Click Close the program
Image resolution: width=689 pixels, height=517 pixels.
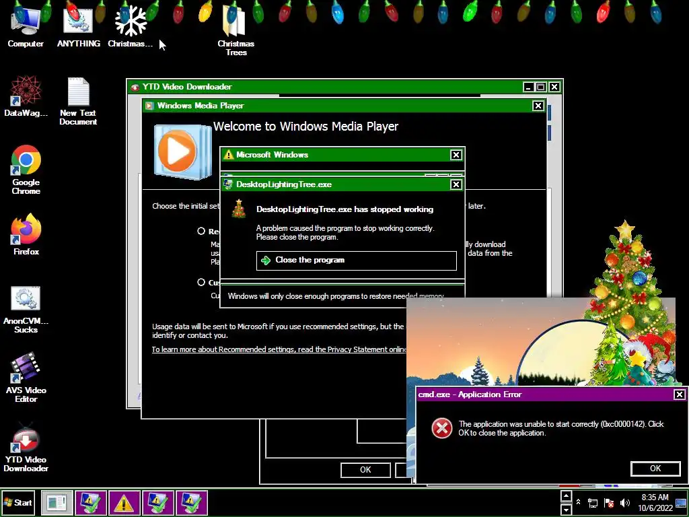pos(357,261)
